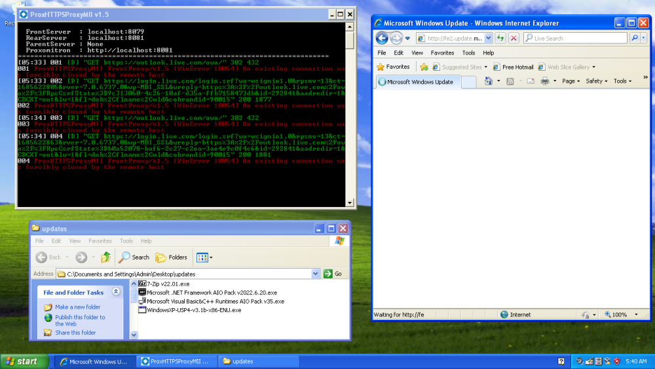Image resolution: width=655 pixels, height=369 pixels.
Task: Expand the IE address bar history dropdown
Action: (x=489, y=38)
